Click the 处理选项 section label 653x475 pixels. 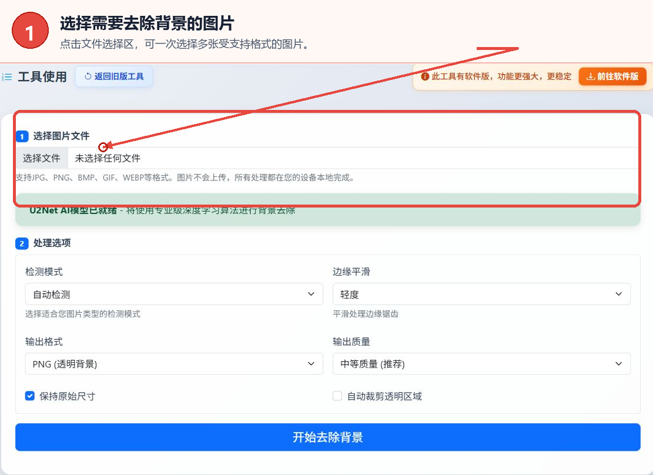pyautogui.click(x=52, y=243)
